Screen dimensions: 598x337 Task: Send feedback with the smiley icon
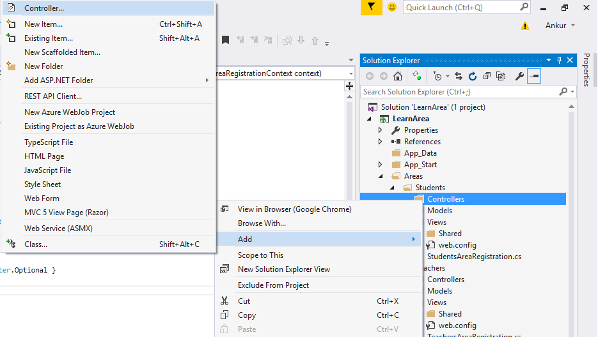tap(391, 7)
